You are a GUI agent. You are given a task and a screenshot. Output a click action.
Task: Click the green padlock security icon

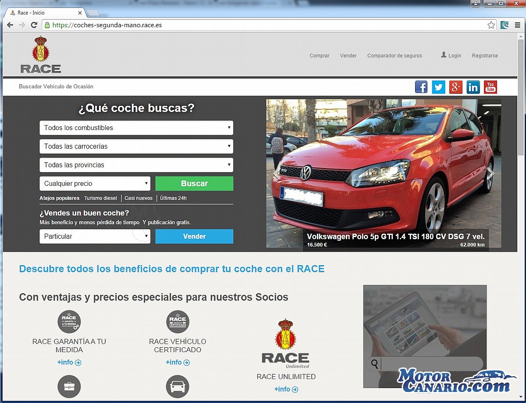click(x=47, y=25)
